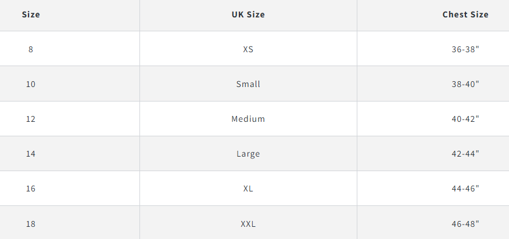Click the XS UK size cell
The height and width of the screenshot is (239, 509).
pos(248,49)
